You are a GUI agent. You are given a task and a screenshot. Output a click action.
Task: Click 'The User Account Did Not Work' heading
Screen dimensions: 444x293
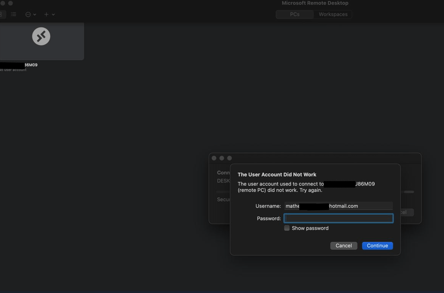[276, 175]
